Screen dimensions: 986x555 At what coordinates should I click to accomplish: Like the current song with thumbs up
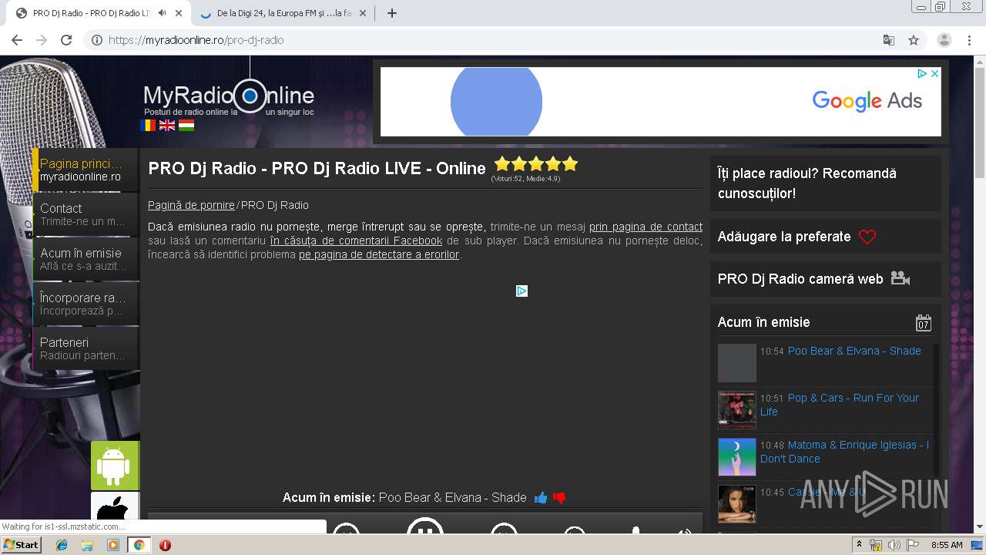coord(541,498)
